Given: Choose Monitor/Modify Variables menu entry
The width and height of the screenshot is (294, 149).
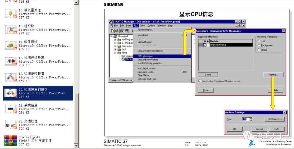Looking at the screenshot, I should pyautogui.click(x=150, y=63).
